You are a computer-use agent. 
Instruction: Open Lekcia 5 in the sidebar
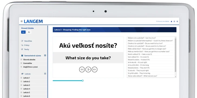click(x=27, y=93)
